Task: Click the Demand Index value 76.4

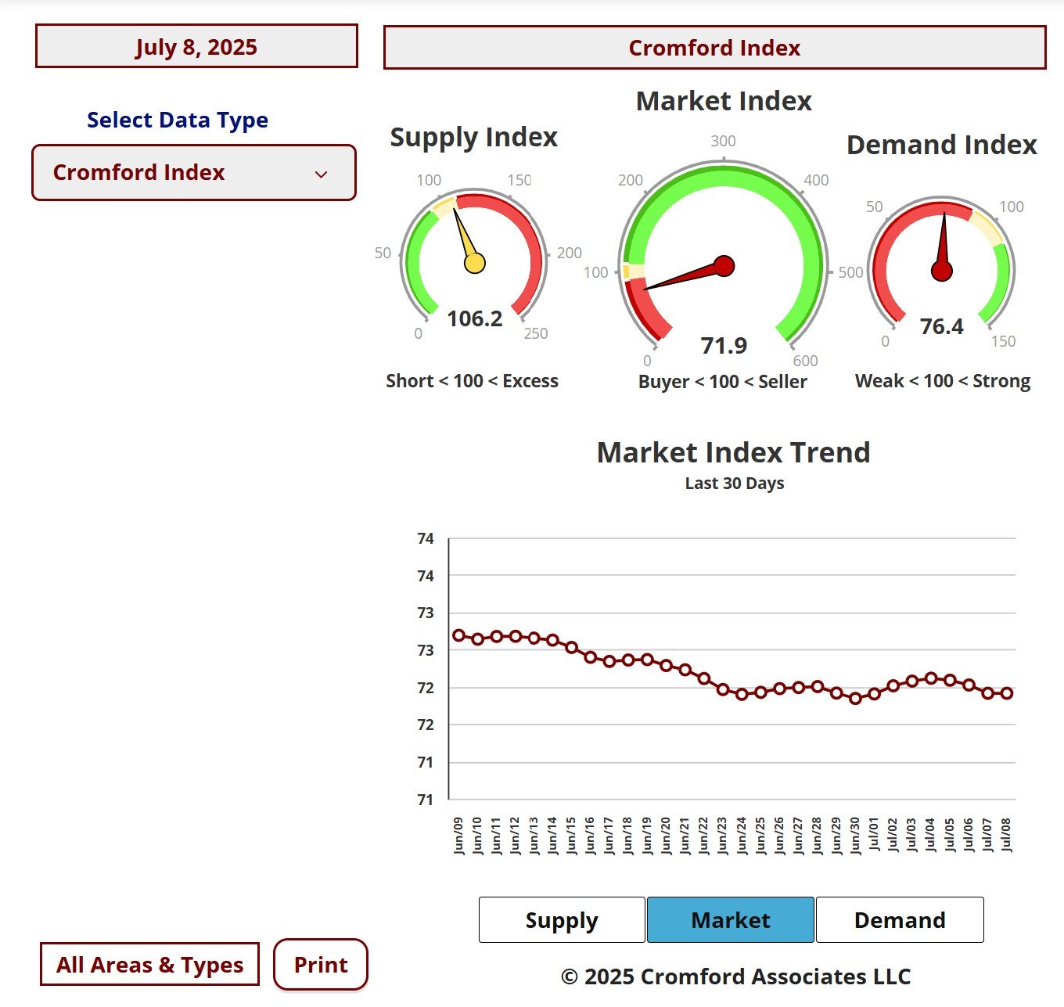Action: click(942, 326)
